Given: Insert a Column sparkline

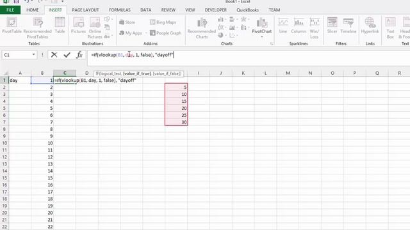Looking at the screenshot, I should [x=299, y=26].
